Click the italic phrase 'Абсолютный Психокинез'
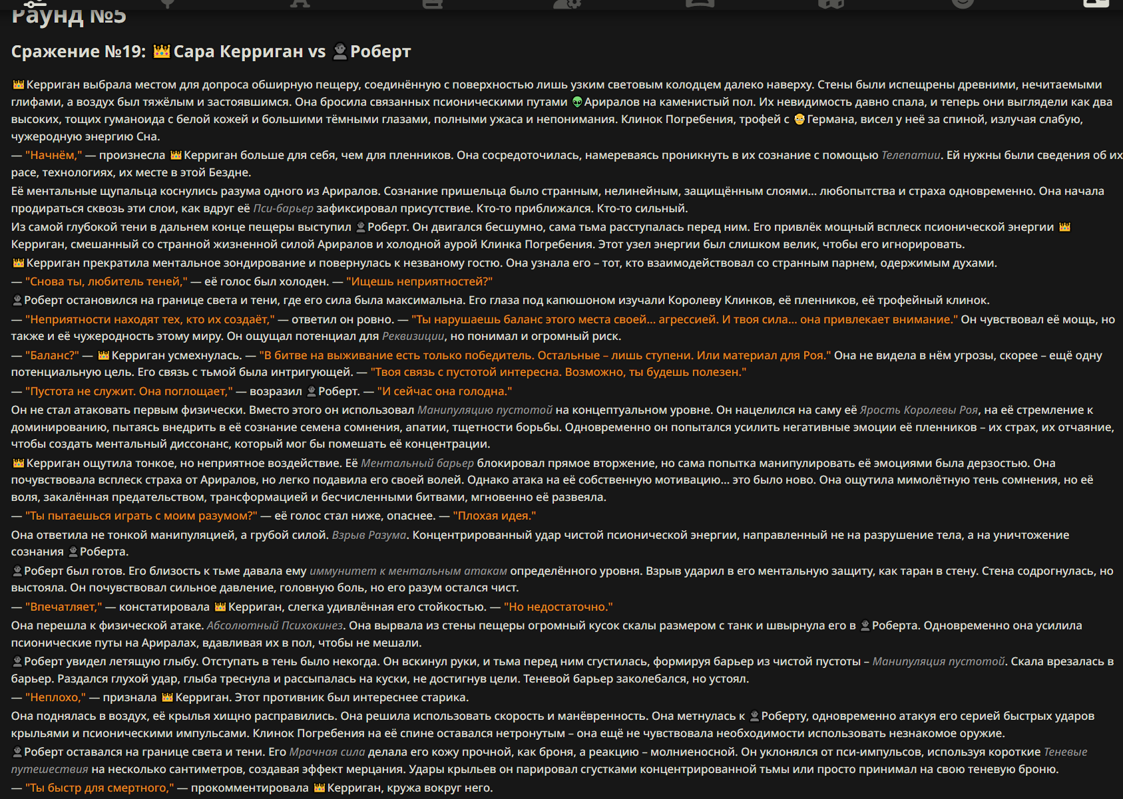The height and width of the screenshot is (799, 1123). [x=275, y=625]
